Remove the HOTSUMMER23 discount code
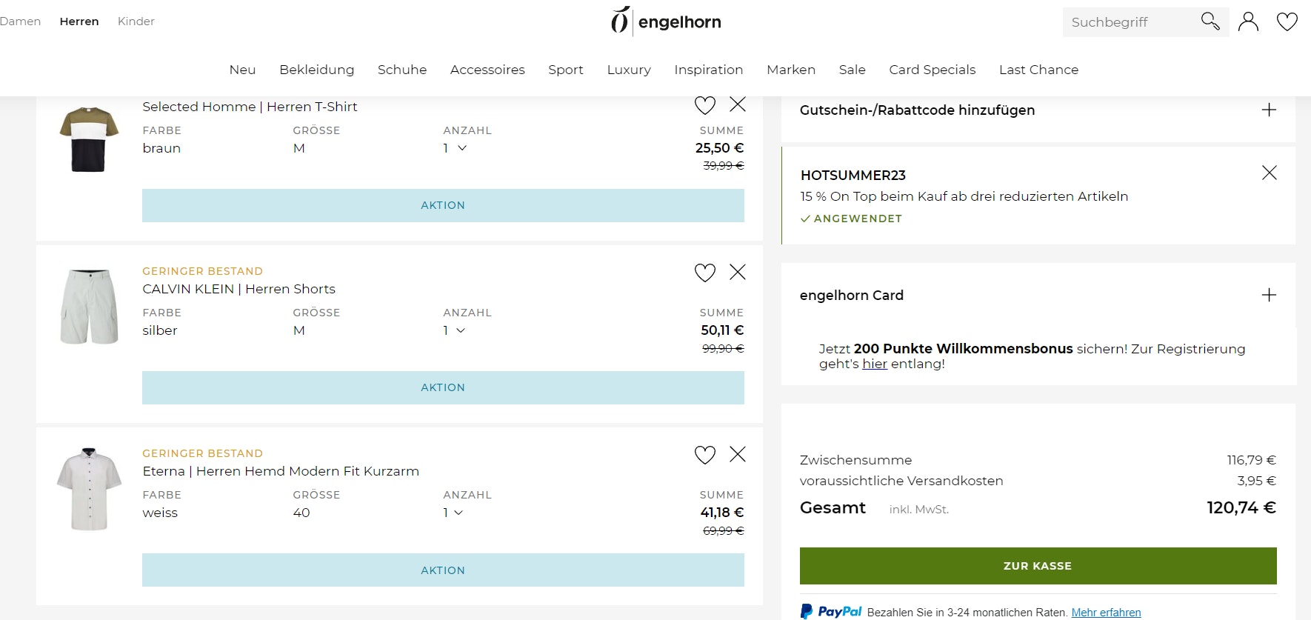This screenshot has height=620, width=1311. pos(1270,173)
